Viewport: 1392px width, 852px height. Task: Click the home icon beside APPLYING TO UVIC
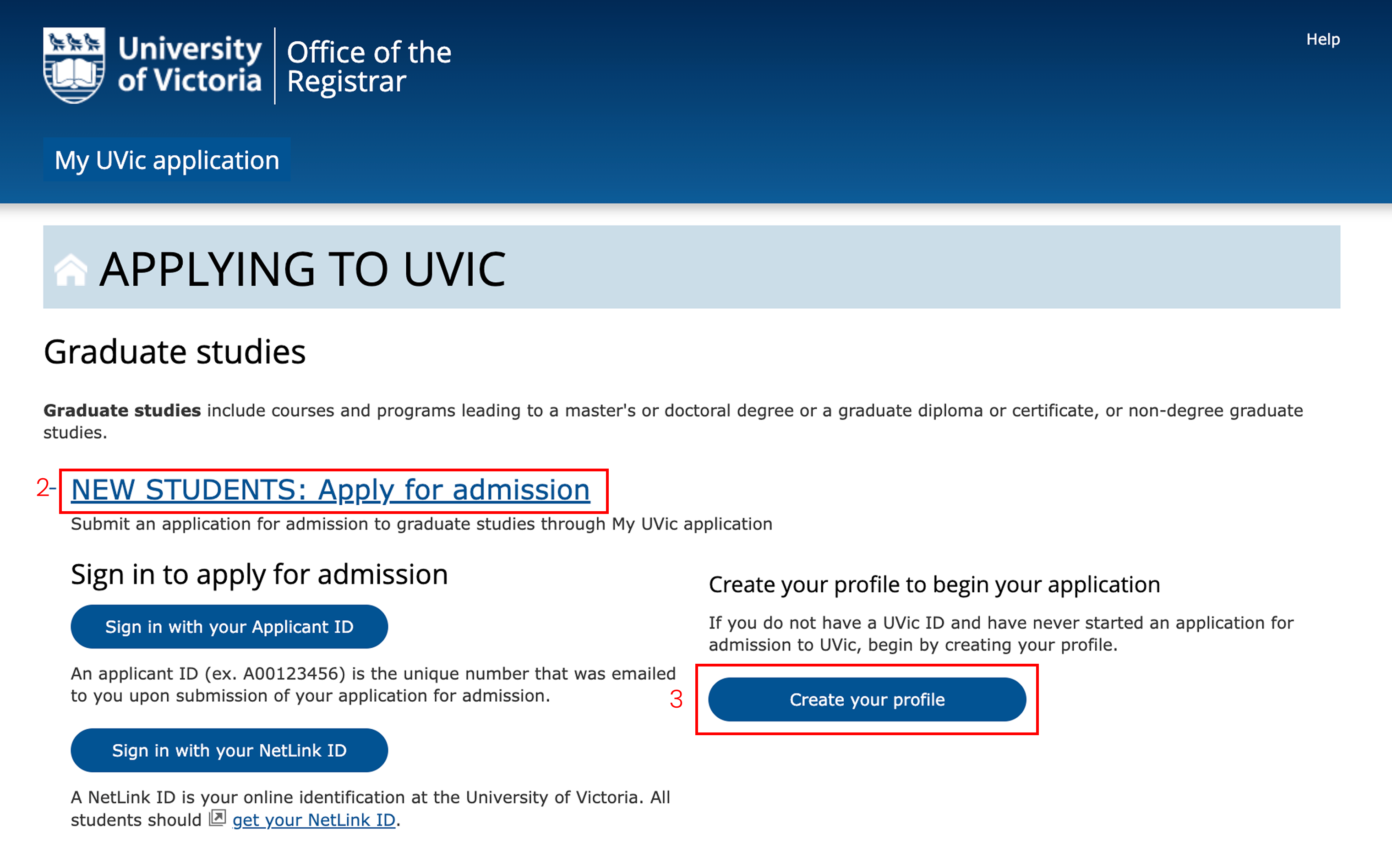[x=72, y=270]
